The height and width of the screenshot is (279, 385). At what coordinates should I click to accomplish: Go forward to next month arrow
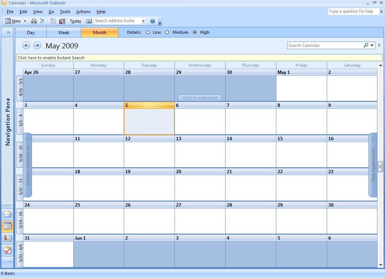37,45
